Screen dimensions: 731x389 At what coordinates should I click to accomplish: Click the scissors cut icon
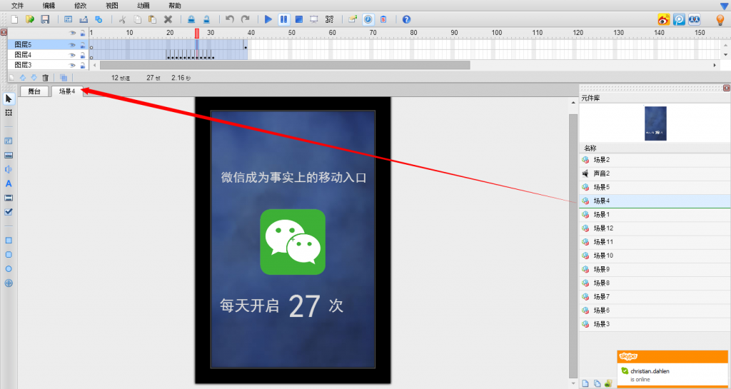(x=123, y=19)
